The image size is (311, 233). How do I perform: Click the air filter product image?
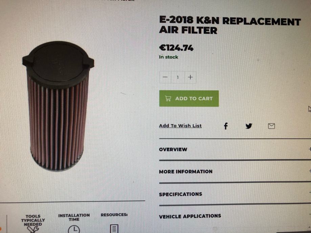click(58, 106)
